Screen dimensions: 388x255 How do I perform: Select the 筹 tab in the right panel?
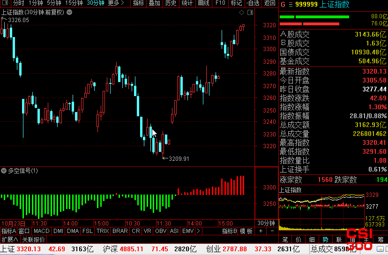point(381,240)
